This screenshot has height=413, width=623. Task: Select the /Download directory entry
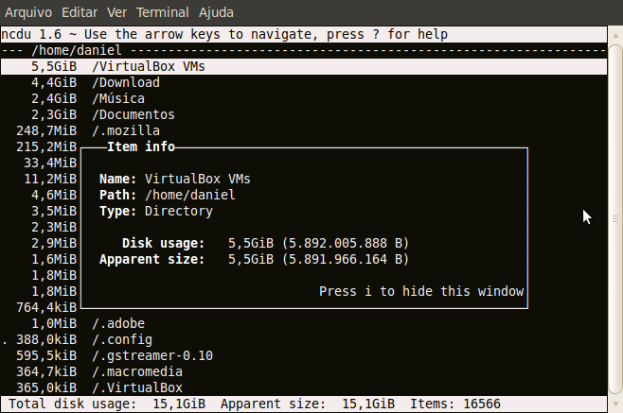pos(125,83)
